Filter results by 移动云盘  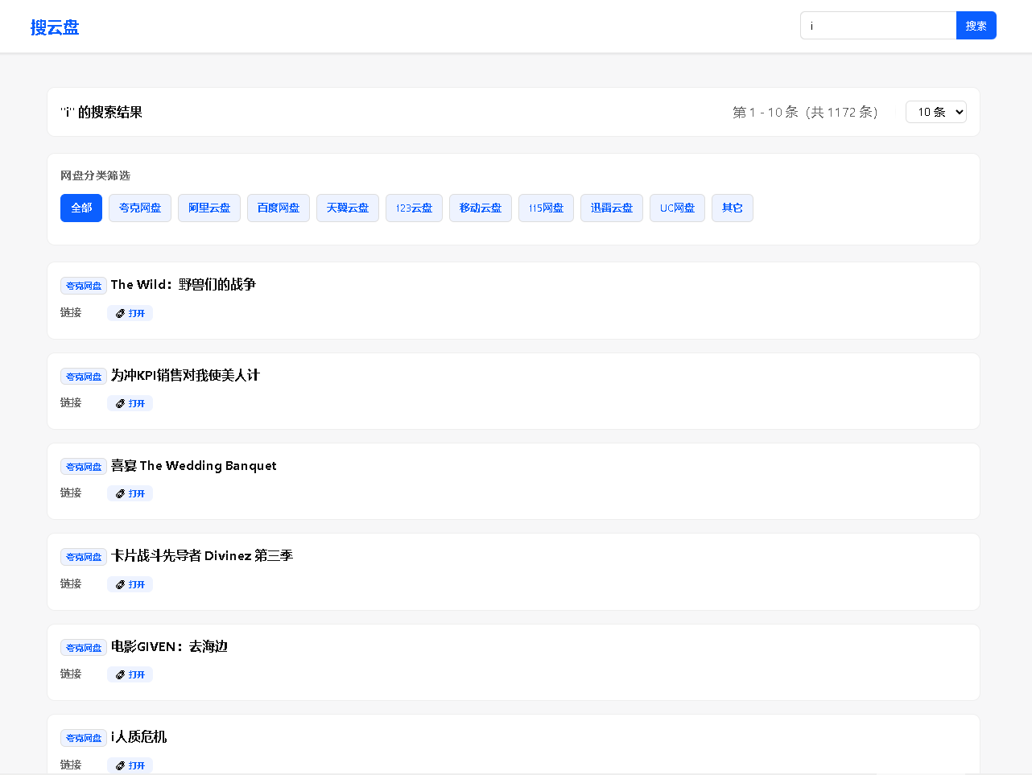(481, 208)
